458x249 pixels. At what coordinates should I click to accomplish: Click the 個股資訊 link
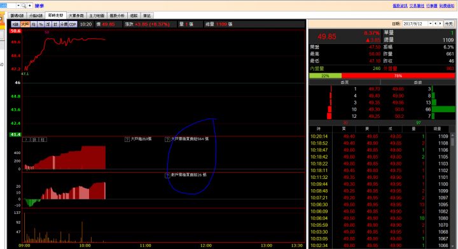pyautogui.click(x=400, y=6)
